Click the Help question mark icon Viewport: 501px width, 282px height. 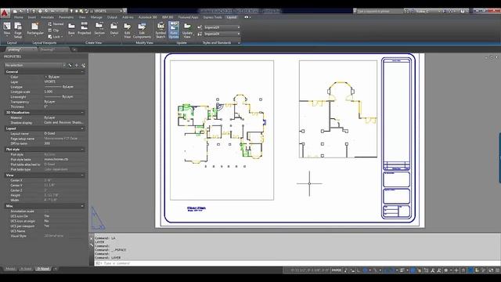click(x=463, y=11)
